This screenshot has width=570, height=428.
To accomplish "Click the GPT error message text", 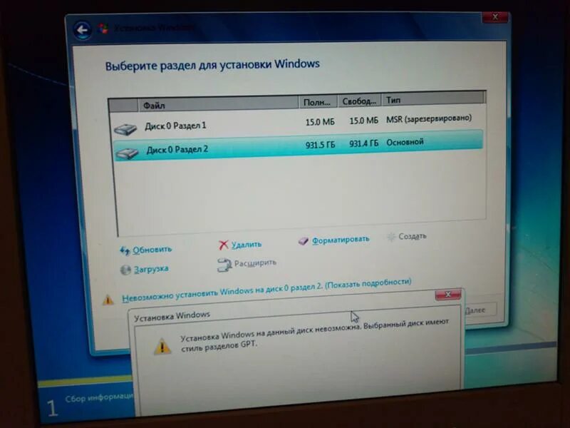I will coord(315,334).
